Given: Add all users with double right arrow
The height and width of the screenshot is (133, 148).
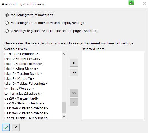Looking at the screenshot, I should pyautogui.click(x=74, y=72).
